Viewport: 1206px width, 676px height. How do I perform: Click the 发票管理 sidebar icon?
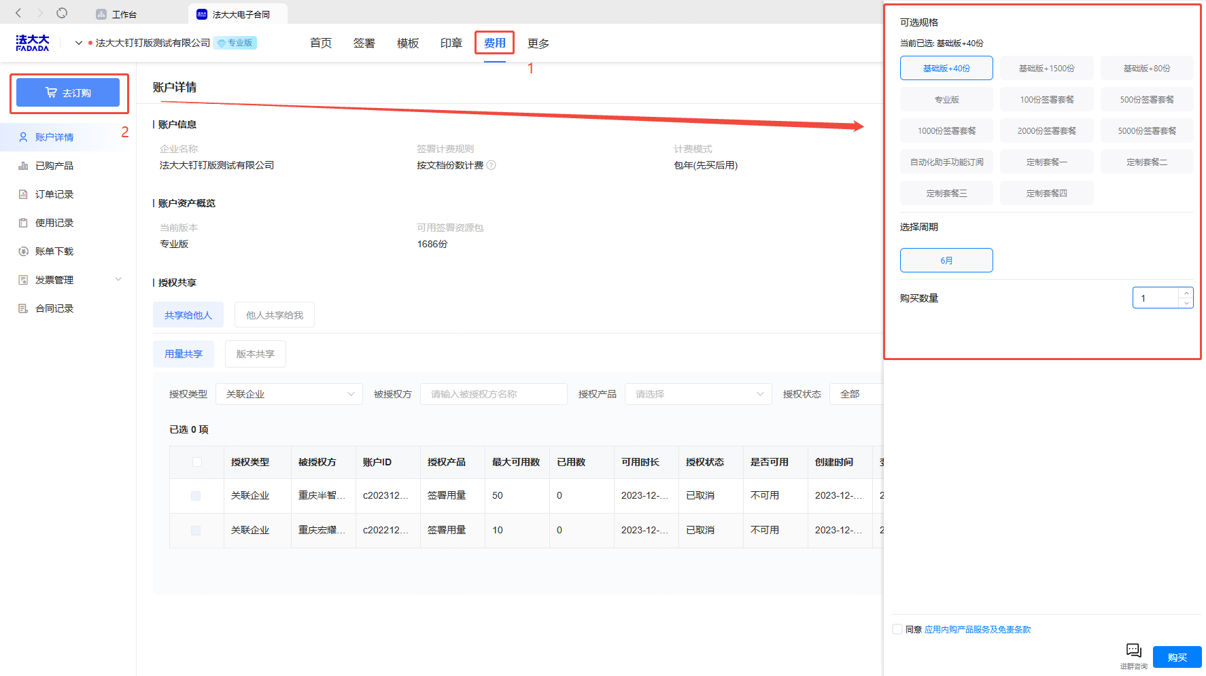pos(23,280)
